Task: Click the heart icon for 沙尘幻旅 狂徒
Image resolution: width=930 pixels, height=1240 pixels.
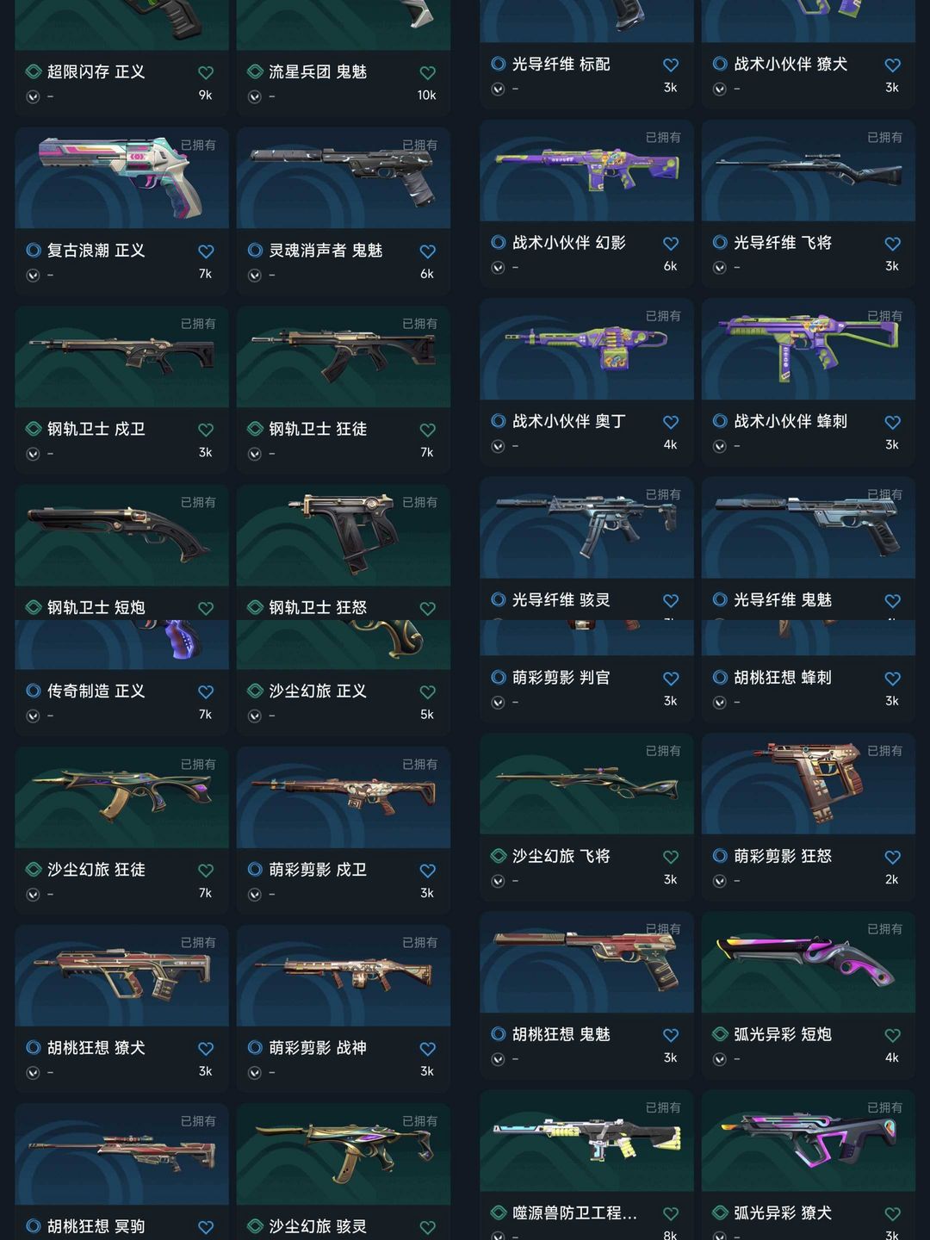Action: [206, 871]
